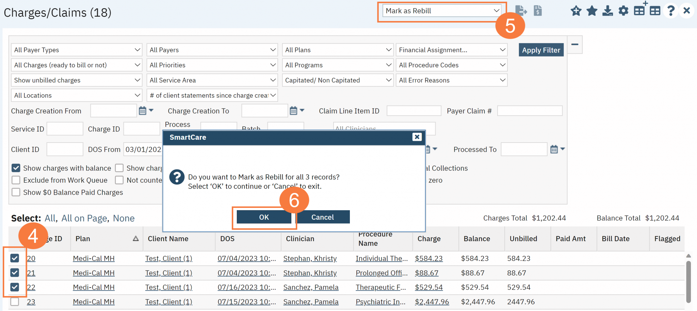Click the Apply Filter button
The width and height of the screenshot is (697, 311).
[x=541, y=50]
